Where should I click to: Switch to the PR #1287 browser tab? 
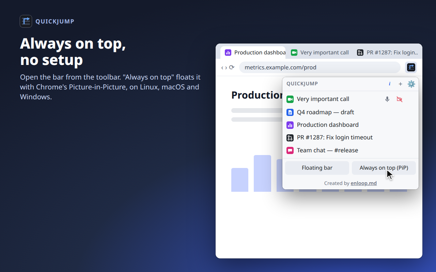click(x=388, y=53)
